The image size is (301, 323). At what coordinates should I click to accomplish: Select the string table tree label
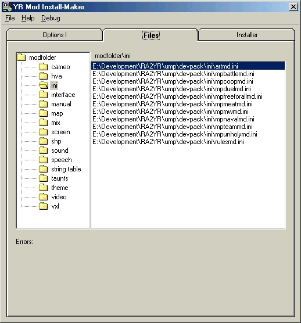(x=66, y=169)
